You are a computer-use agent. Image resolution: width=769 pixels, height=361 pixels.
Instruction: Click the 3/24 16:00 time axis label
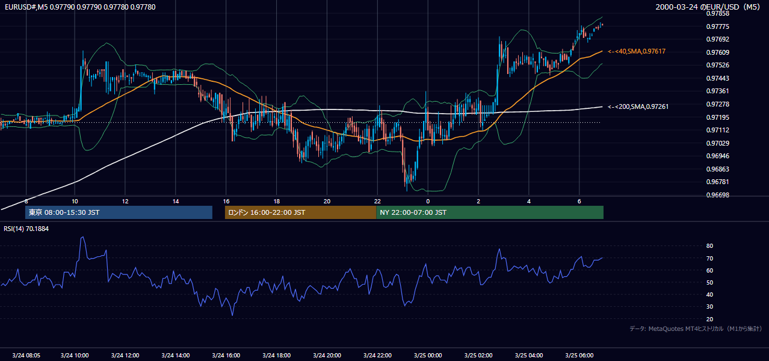click(226, 355)
